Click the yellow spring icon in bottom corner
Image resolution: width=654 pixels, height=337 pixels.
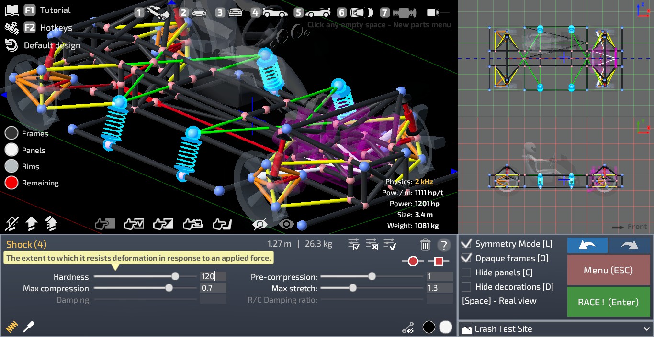pos(11,326)
